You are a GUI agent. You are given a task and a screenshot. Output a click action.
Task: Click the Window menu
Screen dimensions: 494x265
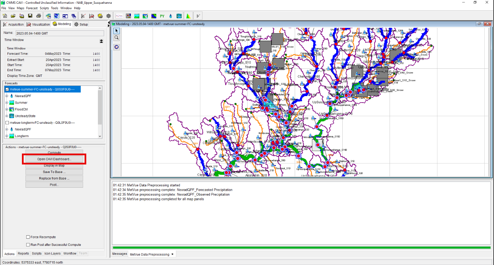(x=66, y=8)
